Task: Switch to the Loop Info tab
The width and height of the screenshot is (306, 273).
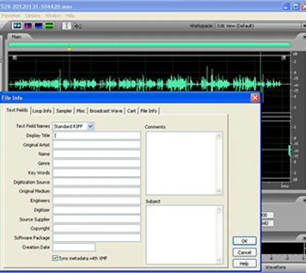Action: click(42, 111)
